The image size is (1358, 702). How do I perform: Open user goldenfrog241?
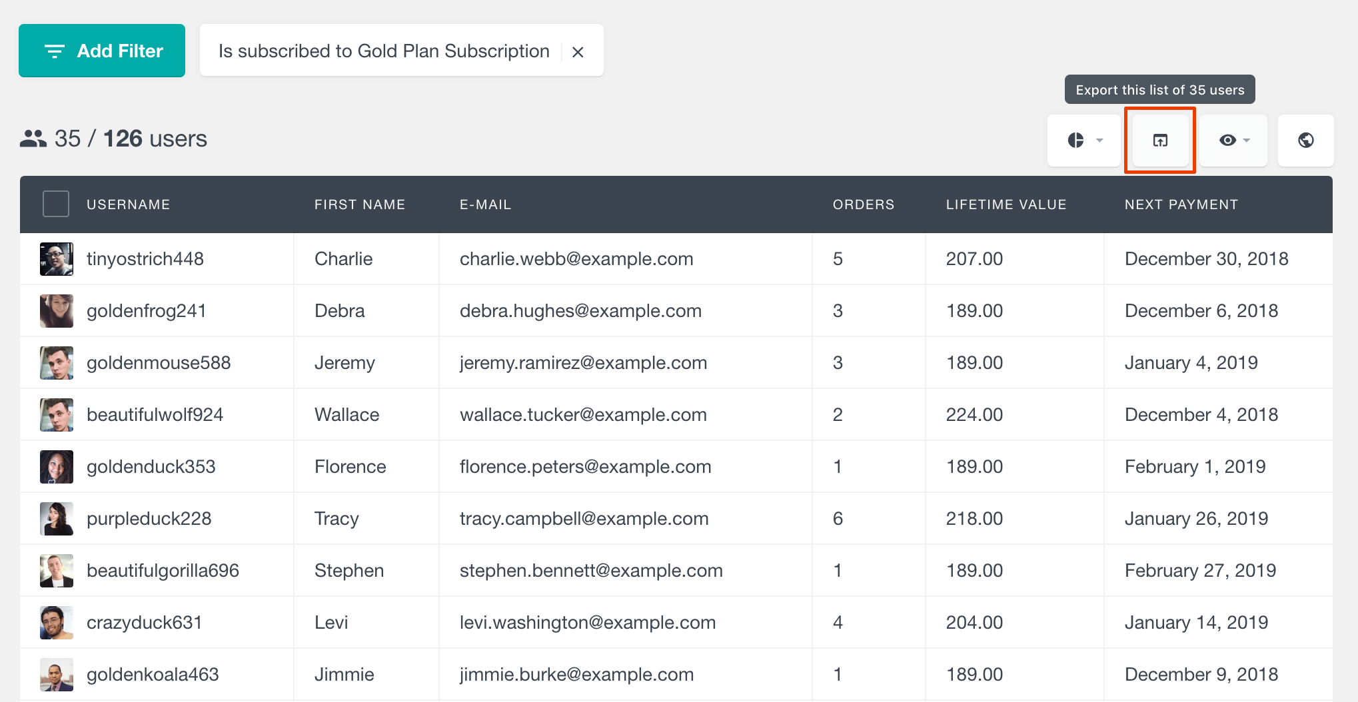coord(147,311)
